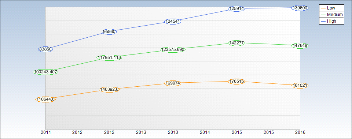The height and width of the screenshot is (139, 352).
Task: Click the High data point 139600
Action: click(300, 8)
